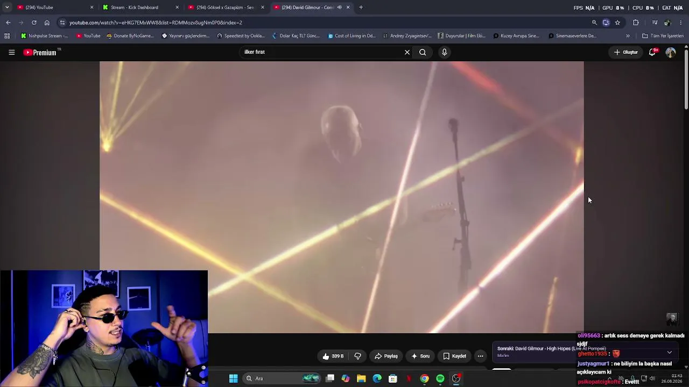Open Task View from the taskbar
This screenshot has height=387, width=689.
coord(330,378)
